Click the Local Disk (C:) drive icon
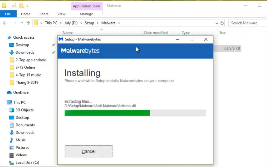The width and height of the screenshot is (267, 167). click(11, 163)
